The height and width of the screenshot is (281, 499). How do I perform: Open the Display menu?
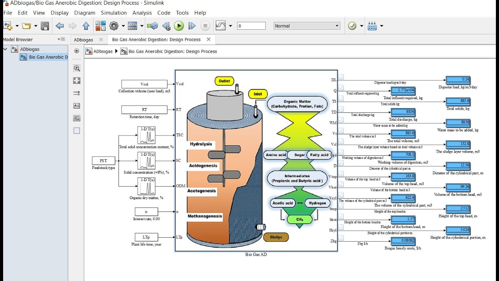60,12
